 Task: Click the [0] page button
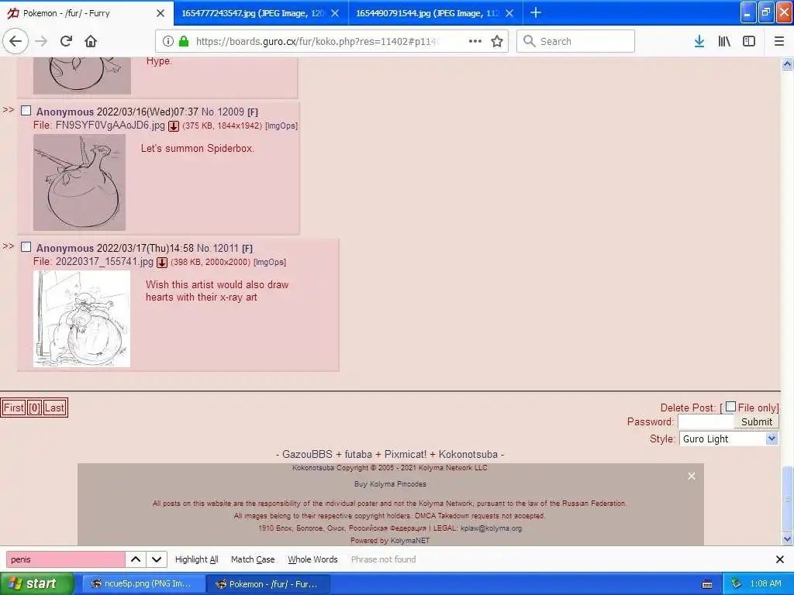click(x=34, y=408)
